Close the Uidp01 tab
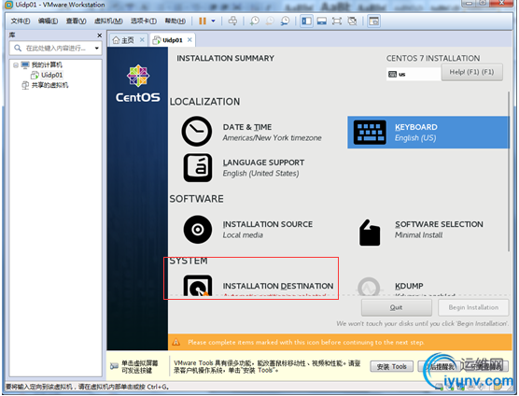Viewport: 519px width, 396px height. click(x=189, y=40)
